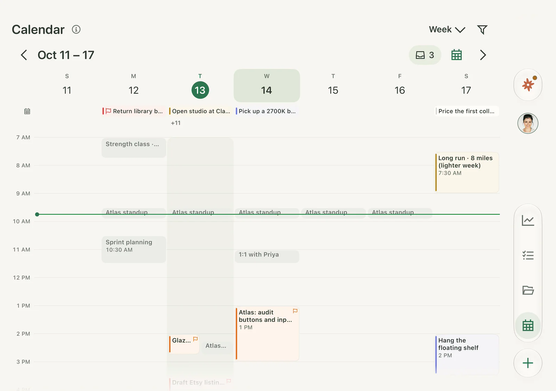Image resolution: width=556 pixels, height=391 pixels.
Task: Click the Oct 11 – 17 date range
Action: click(x=66, y=55)
